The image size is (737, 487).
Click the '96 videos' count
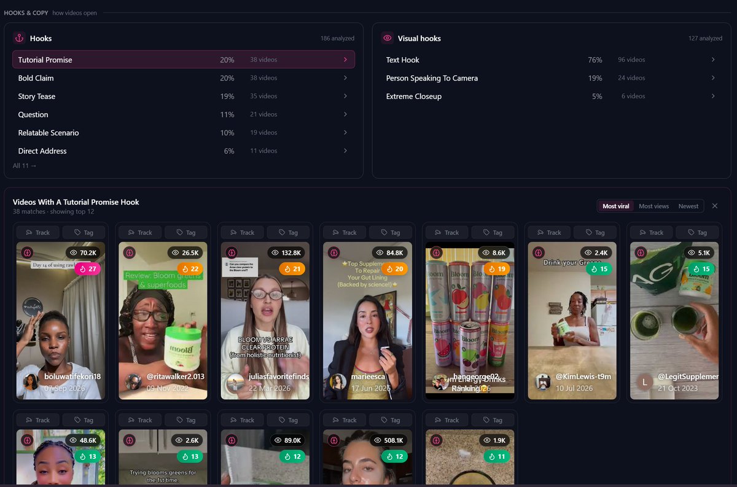coord(631,60)
